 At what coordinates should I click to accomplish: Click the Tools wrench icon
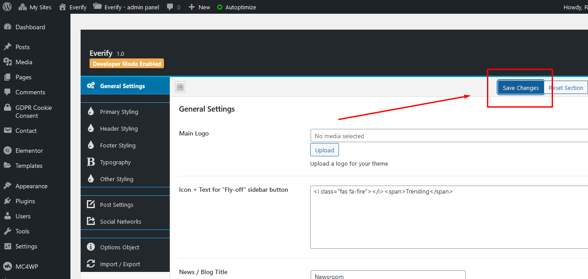[x=8, y=231]
